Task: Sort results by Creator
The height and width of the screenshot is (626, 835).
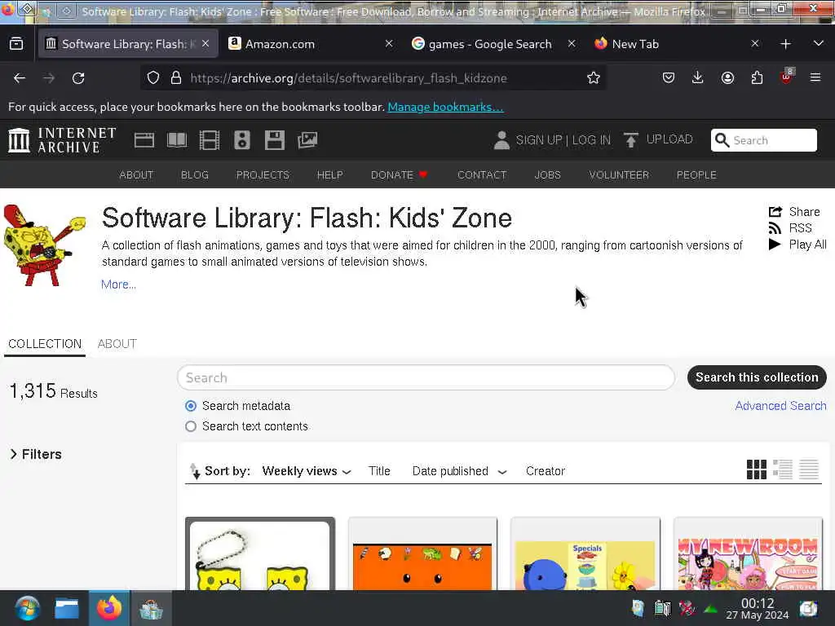Action: point(546,471)
